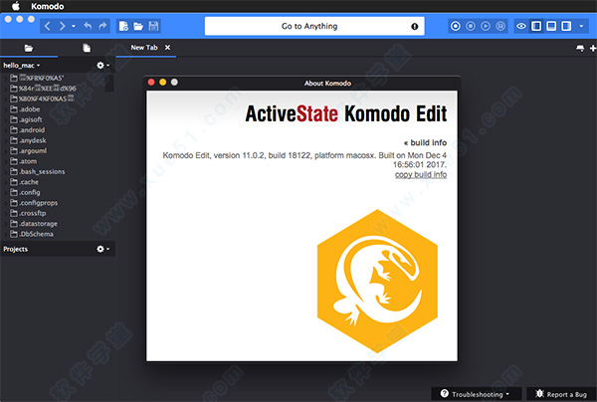Expand the .anydesk folder
The width and height of the screenshot is (597, 402).
(x=5, y=141)
